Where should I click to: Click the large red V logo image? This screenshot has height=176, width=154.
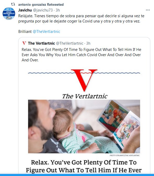[84, 80]
